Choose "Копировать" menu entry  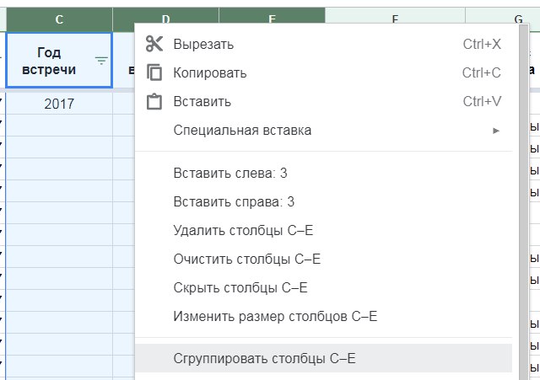(209, 72)
